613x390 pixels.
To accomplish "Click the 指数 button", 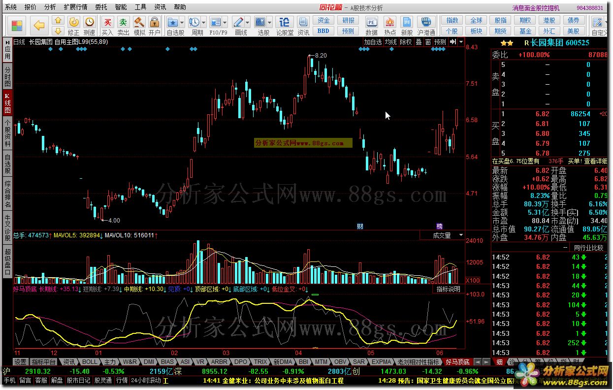I will point(452,20).
